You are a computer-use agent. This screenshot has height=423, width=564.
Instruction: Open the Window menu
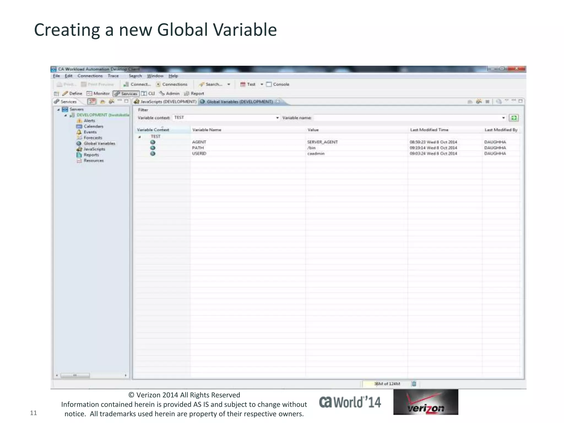(x=155, y=76)
